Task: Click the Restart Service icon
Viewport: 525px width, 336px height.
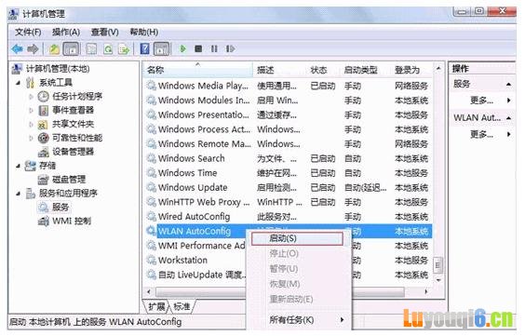Action: pos(230,48)
